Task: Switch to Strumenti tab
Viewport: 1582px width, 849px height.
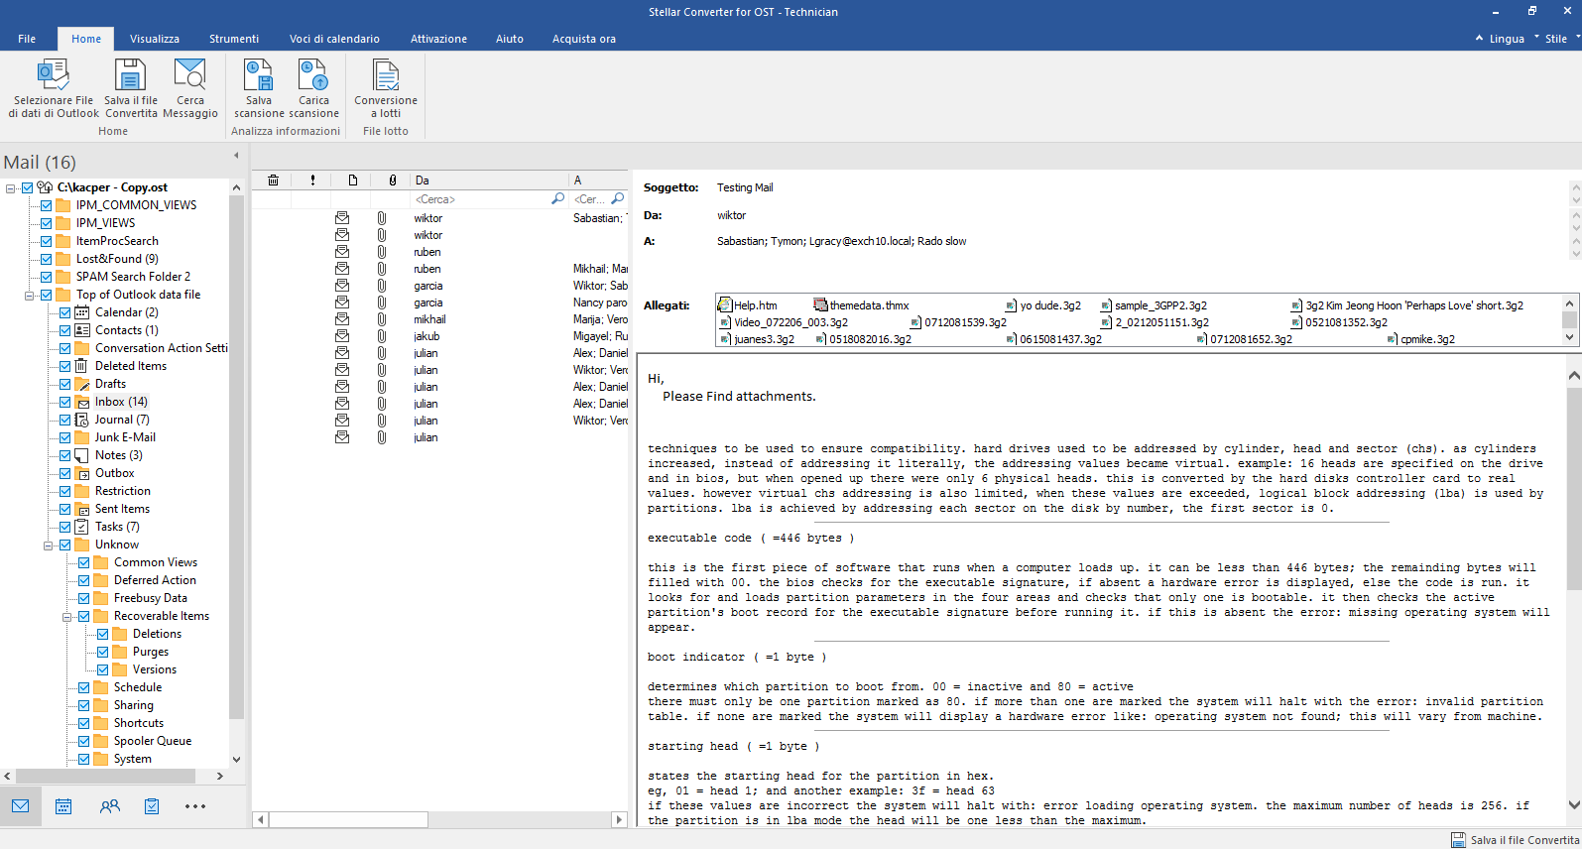Action: click(x=234, y=39)
